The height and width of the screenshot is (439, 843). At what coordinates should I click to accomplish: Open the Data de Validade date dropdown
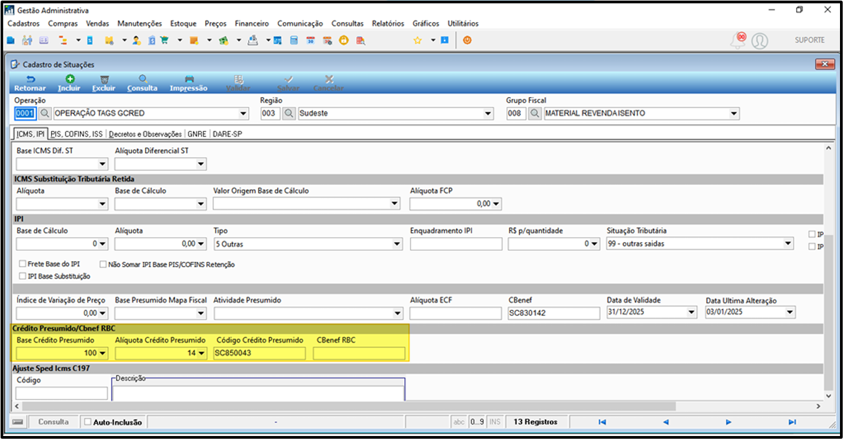(693, 313)
